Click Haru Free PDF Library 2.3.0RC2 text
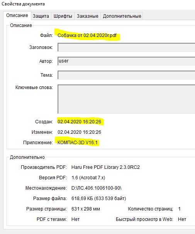The image size is (195, 234). click(x=105, y=167)
